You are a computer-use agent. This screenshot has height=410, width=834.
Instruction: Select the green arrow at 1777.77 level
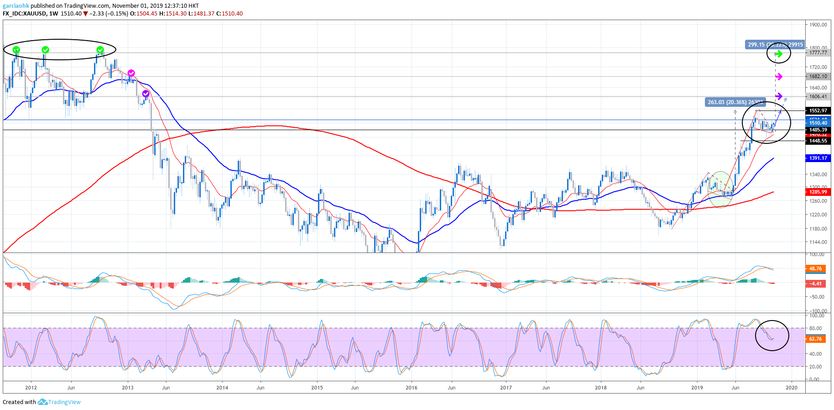tap(779, 53)
